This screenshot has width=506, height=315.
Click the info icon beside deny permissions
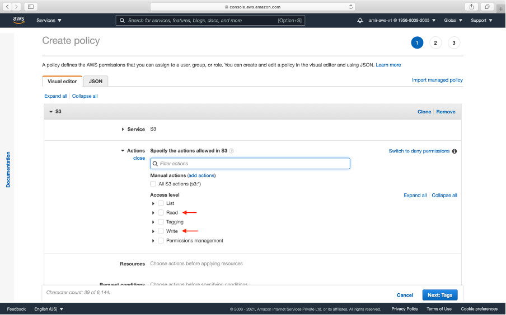[x=455, y=151]
